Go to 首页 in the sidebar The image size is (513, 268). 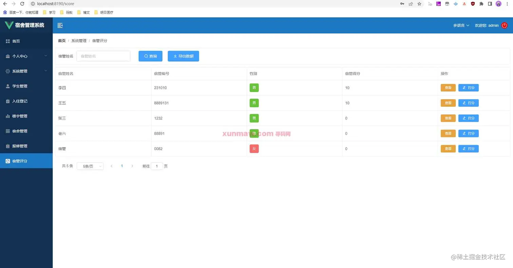point(26,41)
